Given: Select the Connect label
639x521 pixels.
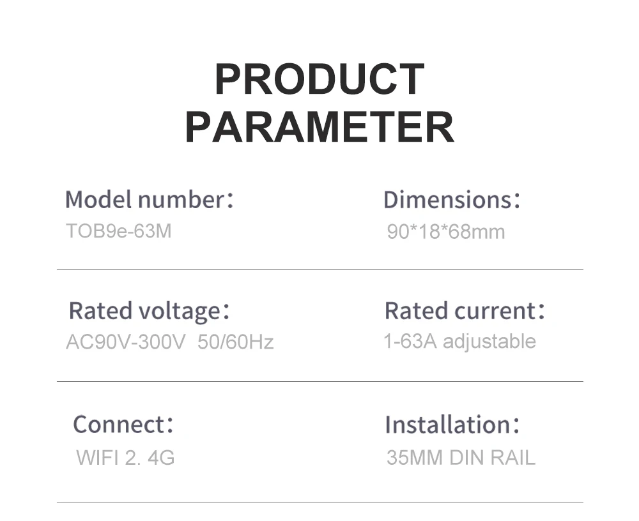Looking at the screenshot, I should pyautogui.click(x=123, y=424).
